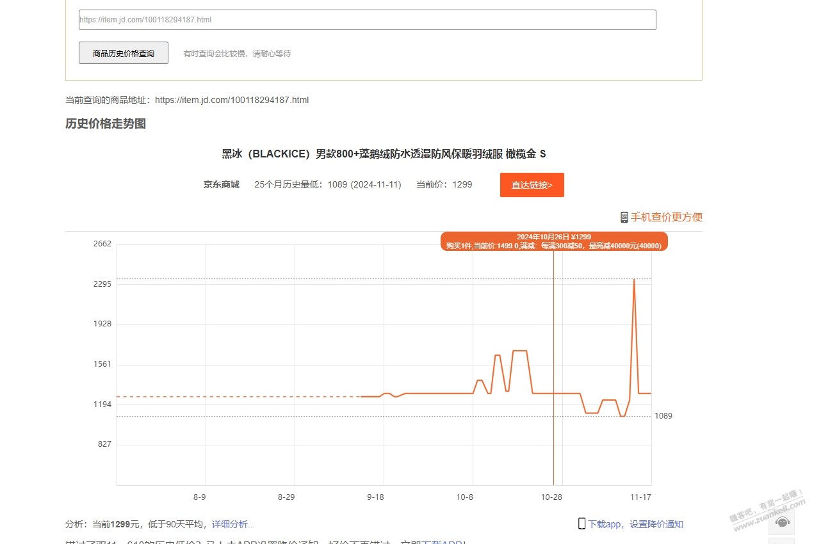Click the 1089 lowest price label
The height and width of the screenshot is (544, 821).
[663, 416]
